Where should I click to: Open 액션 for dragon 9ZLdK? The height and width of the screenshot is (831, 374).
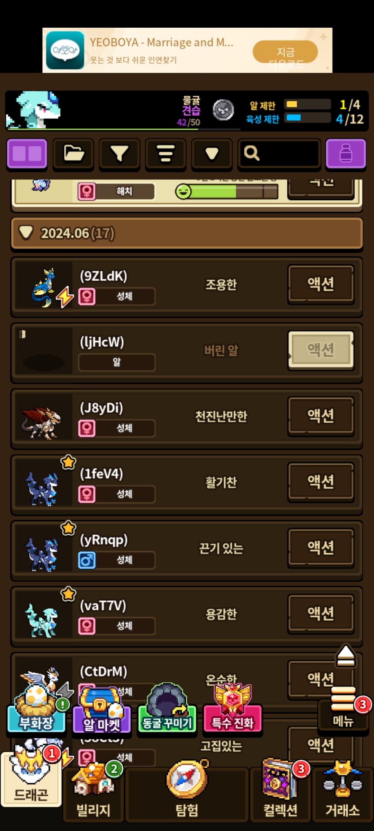point(321,284)
